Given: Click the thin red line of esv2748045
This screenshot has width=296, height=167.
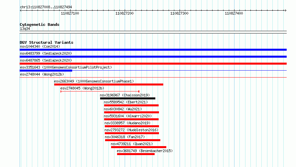Looking at the screenshot, I should (x=100, y=91).
